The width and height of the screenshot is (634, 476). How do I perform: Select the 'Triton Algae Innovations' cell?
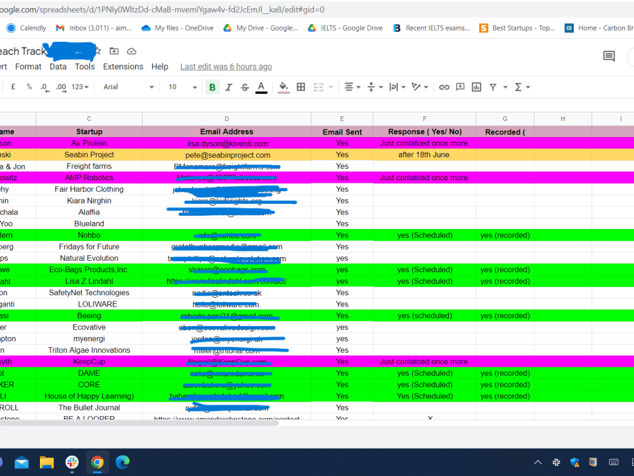[89, 350]
